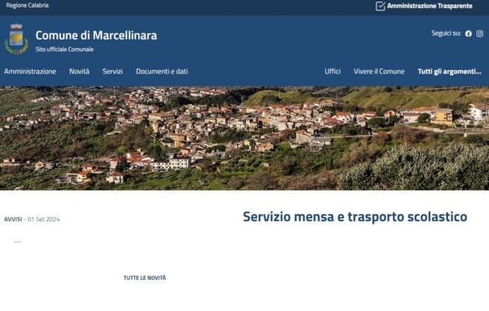Click the Amministrazione Trasparente checkmark icon
This screenshot has height=311, width=489.
[x=380, y=6]
